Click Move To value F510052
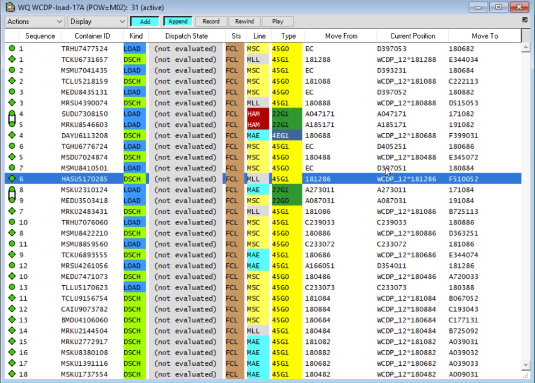Viewport: 535px width, 383px height. point(463,179)
